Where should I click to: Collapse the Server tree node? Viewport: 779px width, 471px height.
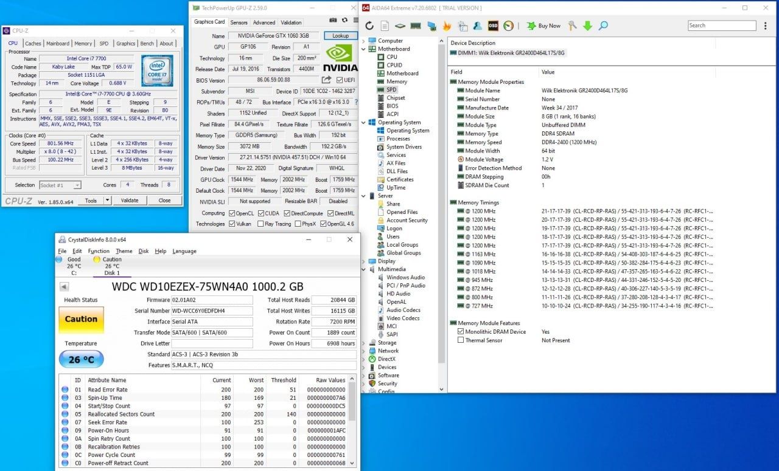tap(364, 196)
